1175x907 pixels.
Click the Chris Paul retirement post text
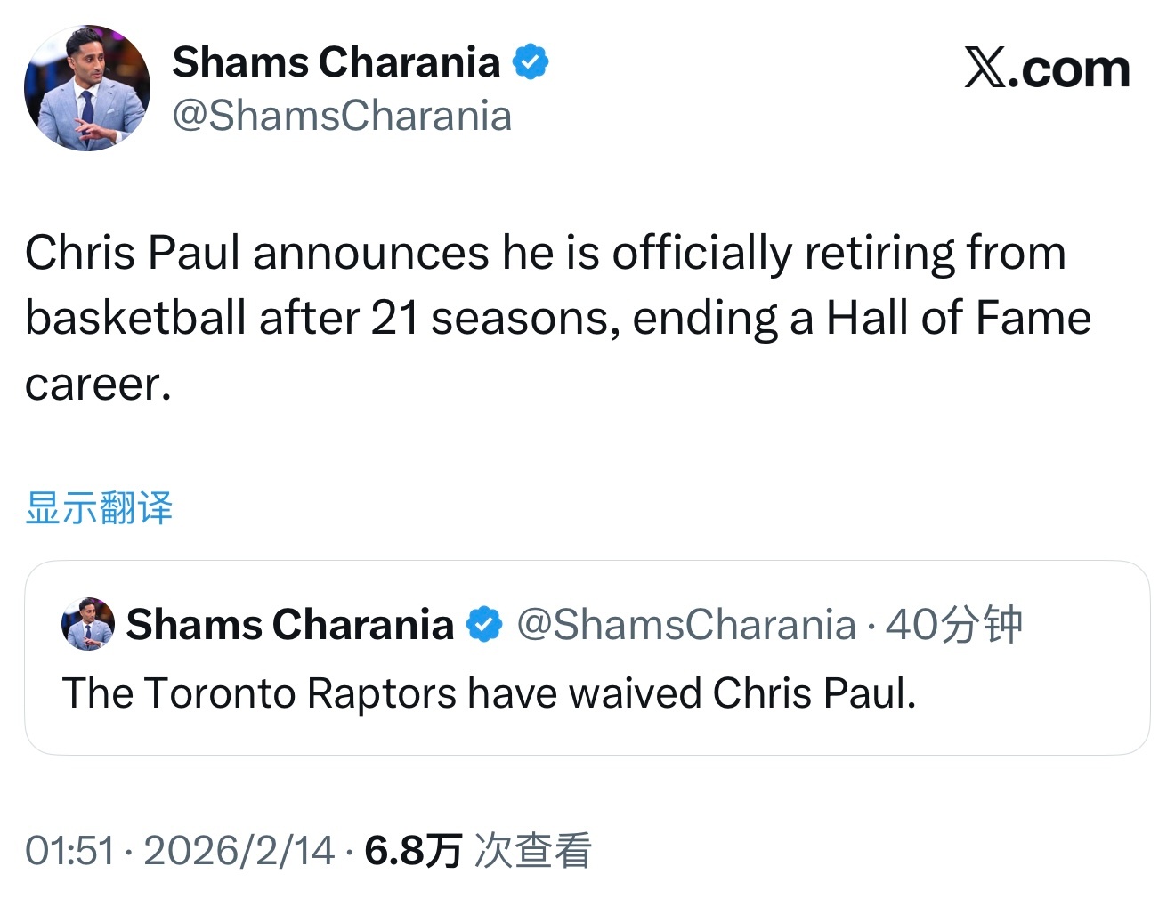point(545,318)
